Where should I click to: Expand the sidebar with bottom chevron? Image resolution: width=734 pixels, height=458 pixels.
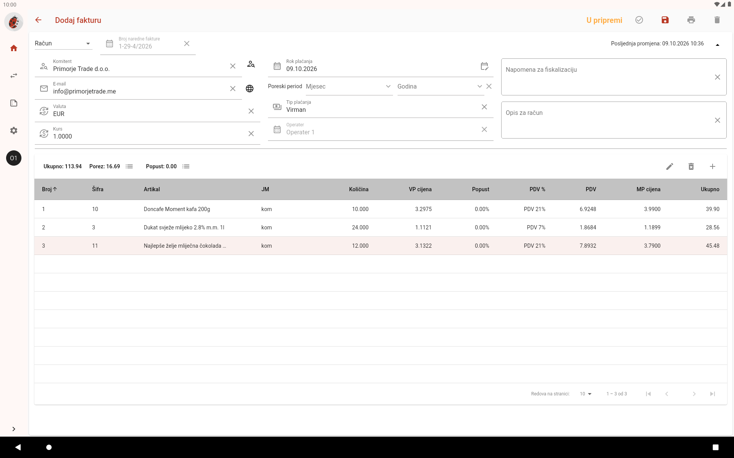14,429
